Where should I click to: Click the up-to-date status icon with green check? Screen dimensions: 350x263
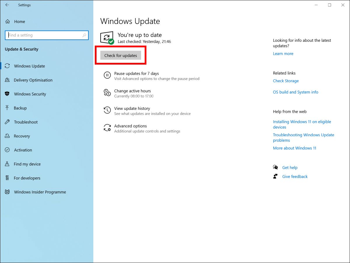click(107, 38)
